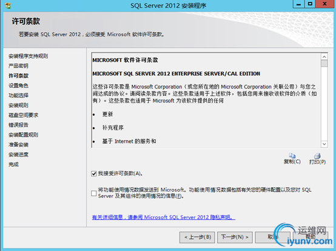Screen dimensions: 336x251
Task: Select 功能选择 step in sidebar
Action: (18, 96)
